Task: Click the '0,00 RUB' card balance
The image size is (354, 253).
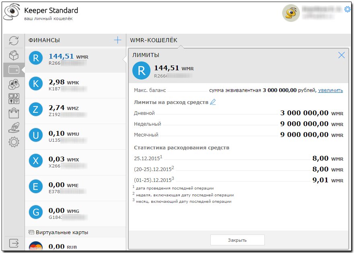Action: (63, 247)
